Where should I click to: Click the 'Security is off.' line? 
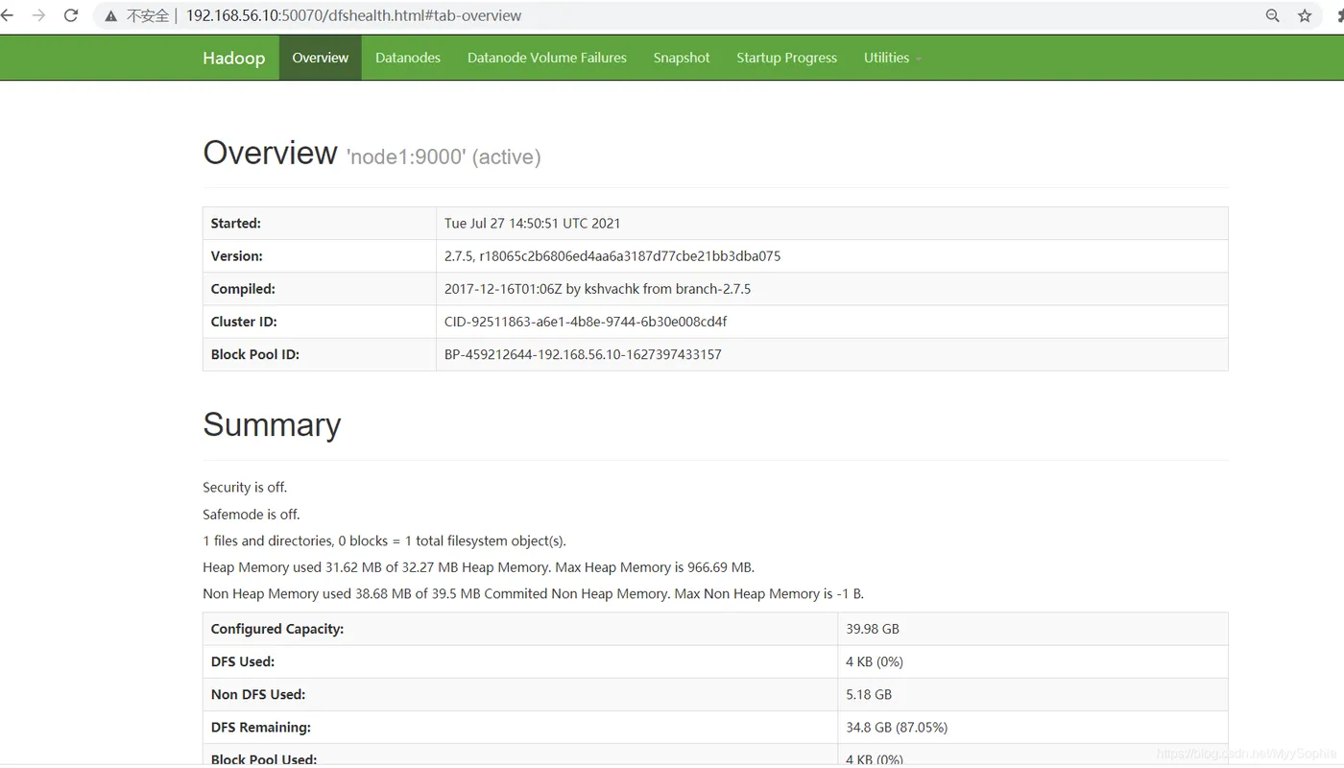pos(245,487)
